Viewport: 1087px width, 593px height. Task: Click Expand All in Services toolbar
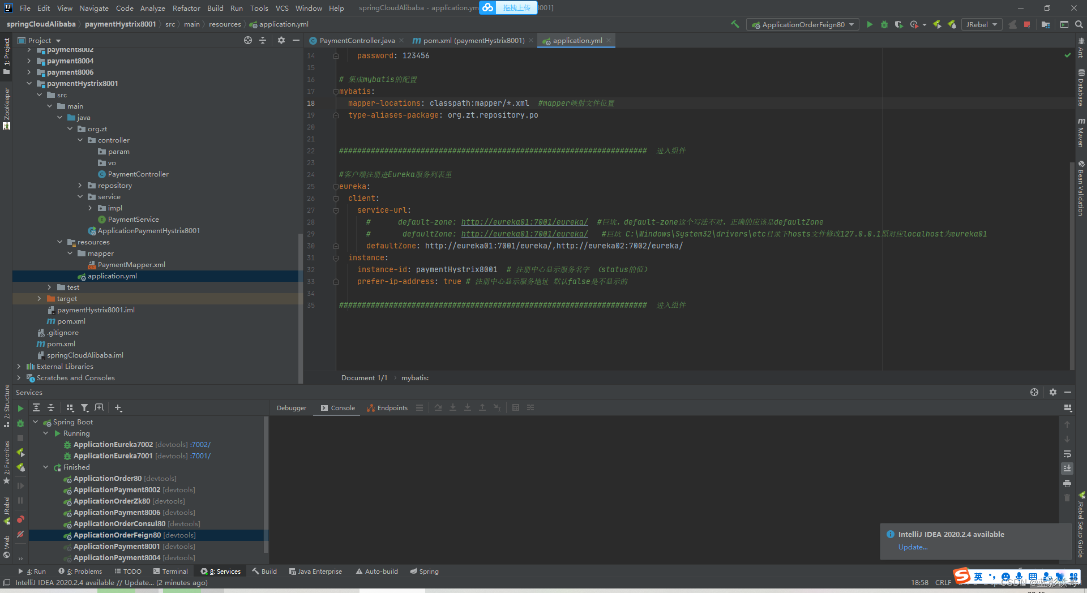click(x=36, y=407)
